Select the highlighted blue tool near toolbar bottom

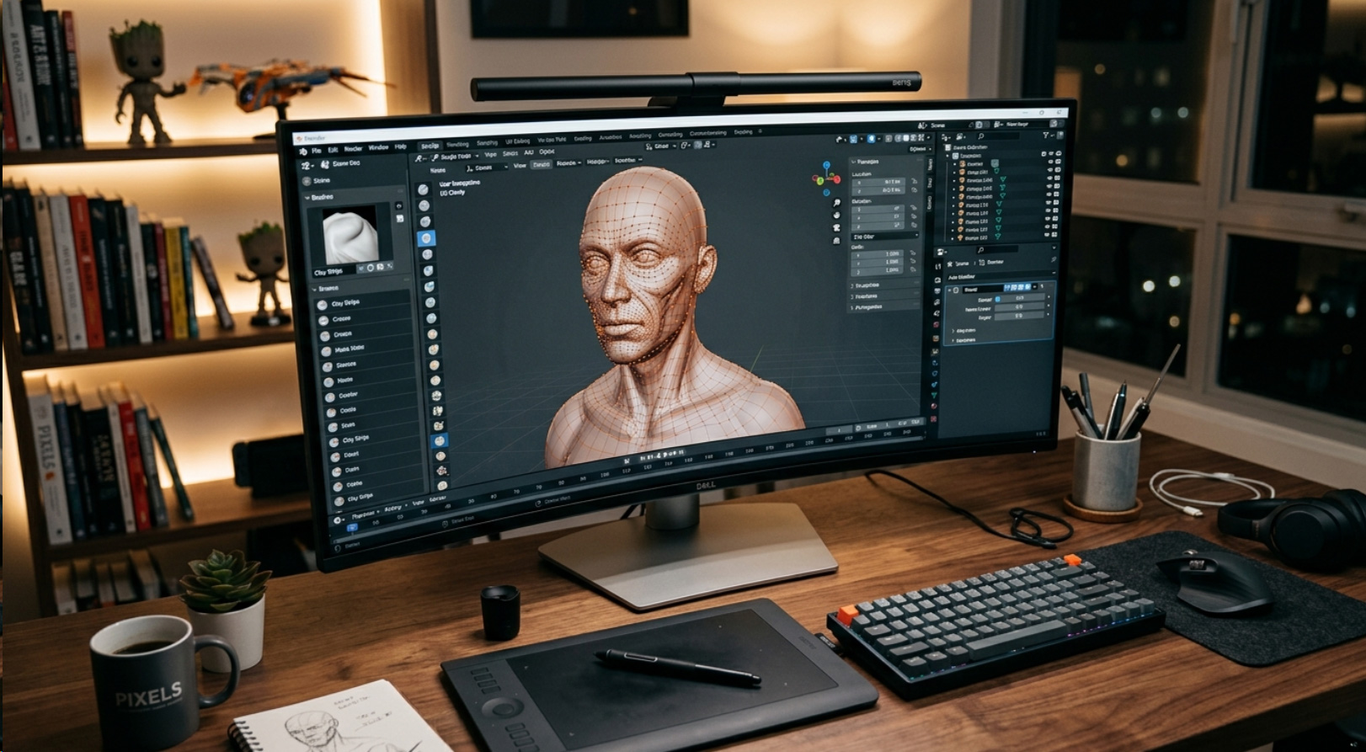coord(440,440)
